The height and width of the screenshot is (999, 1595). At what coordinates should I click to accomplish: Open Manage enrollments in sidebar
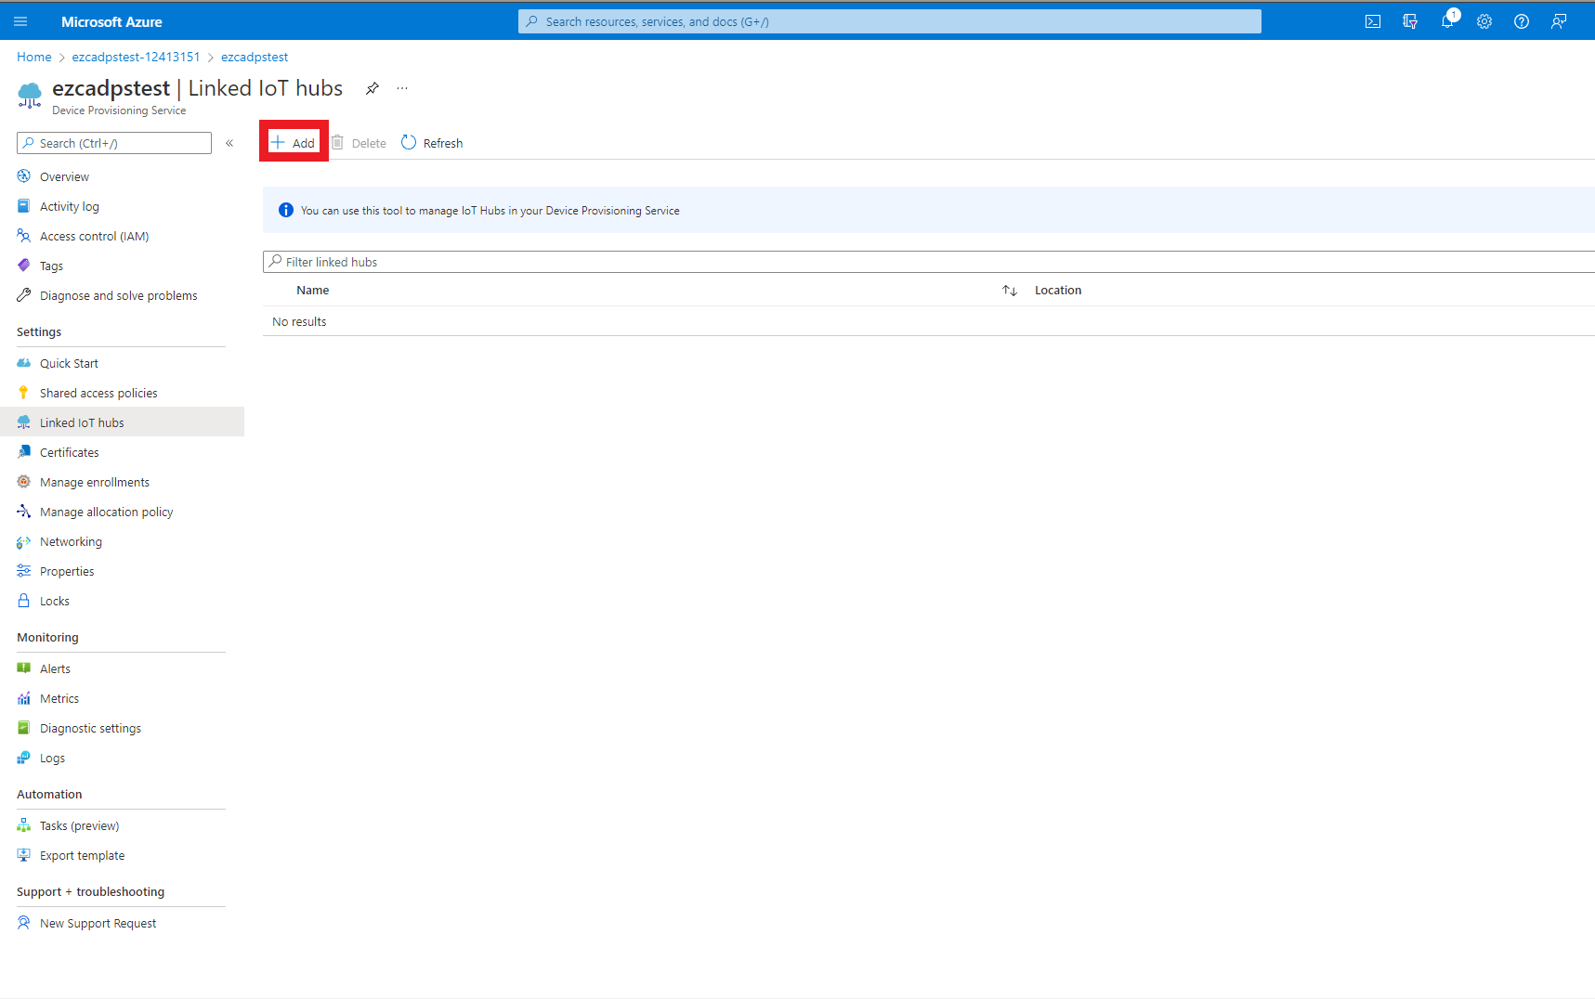[94, 482]
